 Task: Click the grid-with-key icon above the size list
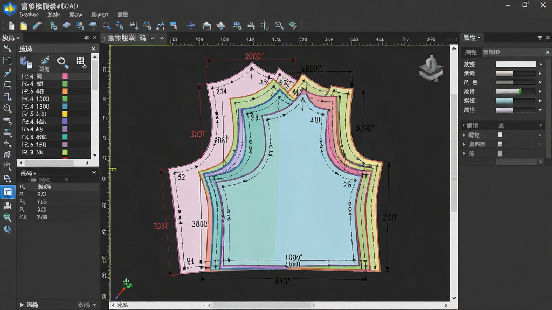coord(81,62)
